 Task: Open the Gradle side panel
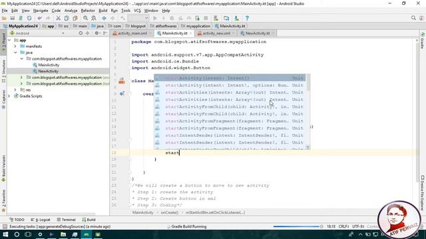click(x=423, y=40)
